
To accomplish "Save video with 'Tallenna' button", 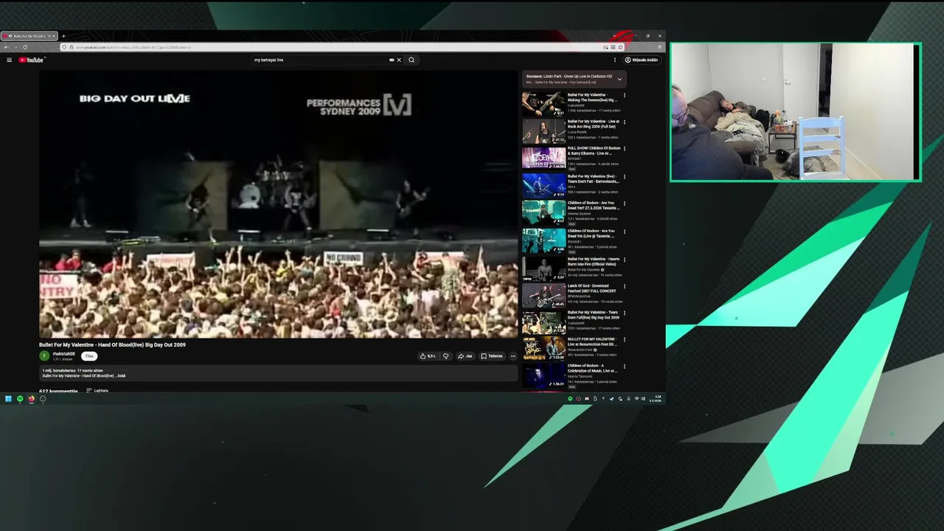I will (x=492, y=356).
